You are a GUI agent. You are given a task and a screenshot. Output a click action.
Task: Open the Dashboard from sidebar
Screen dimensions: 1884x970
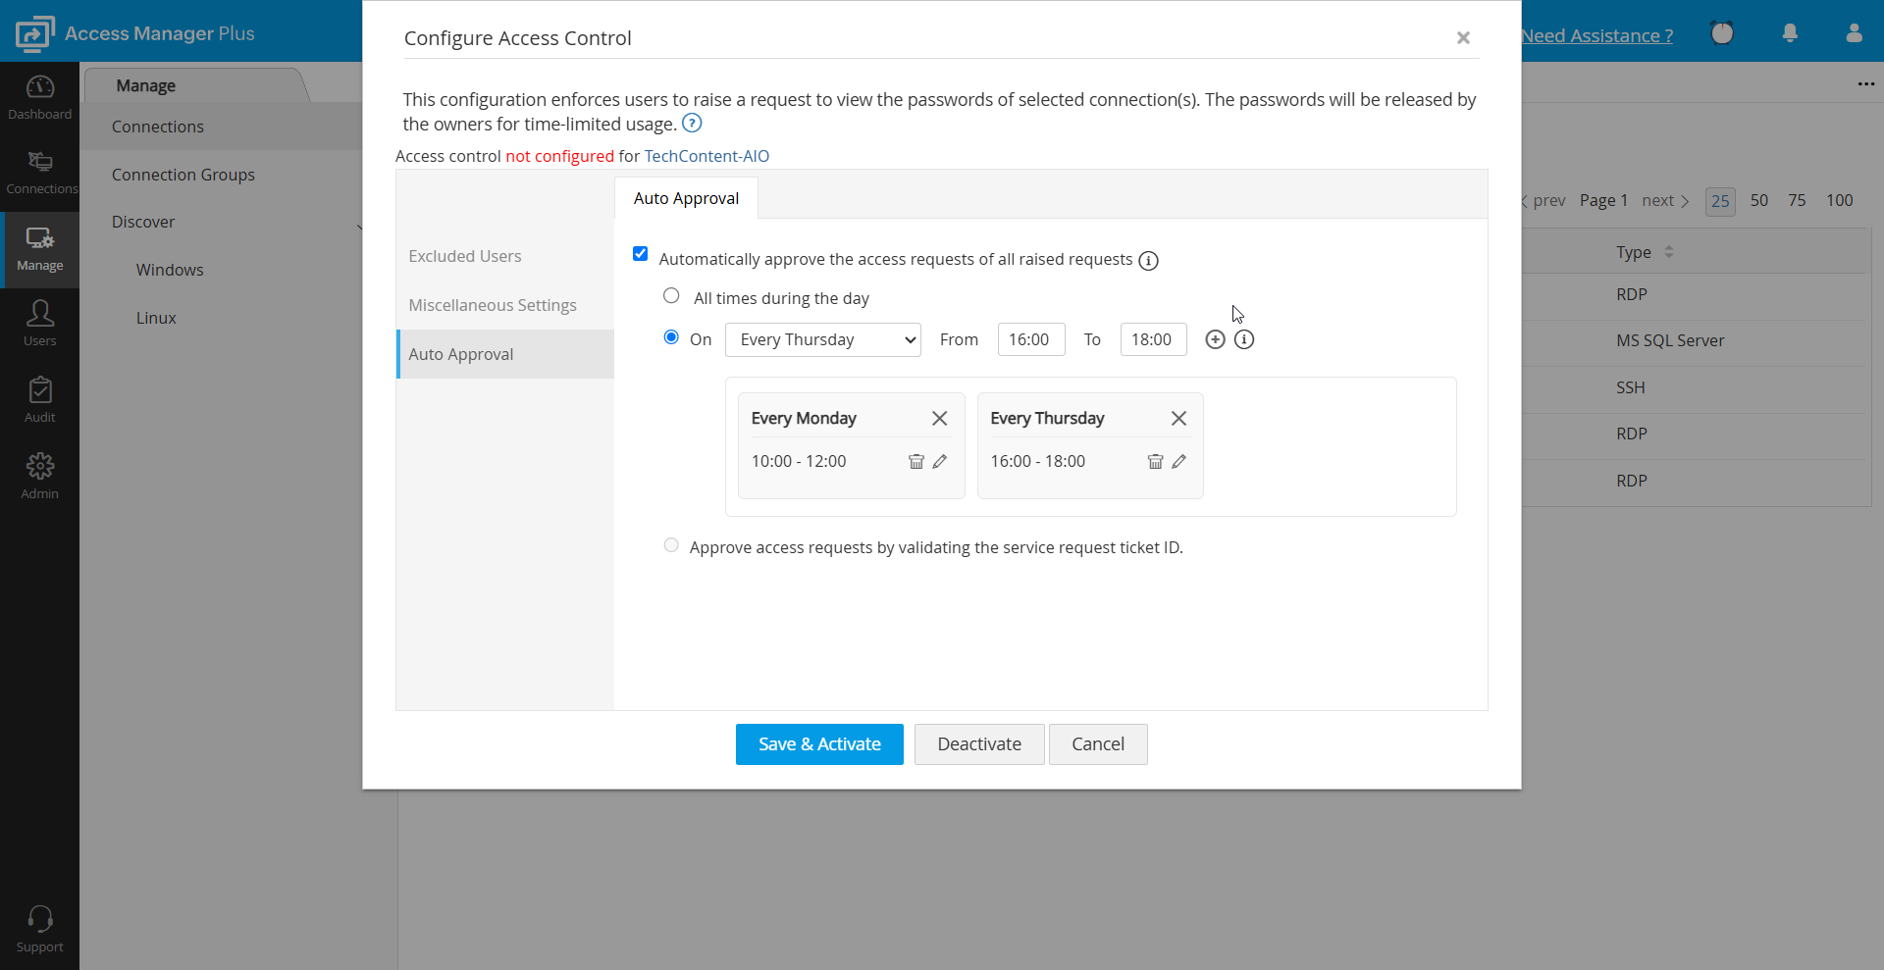39,97
